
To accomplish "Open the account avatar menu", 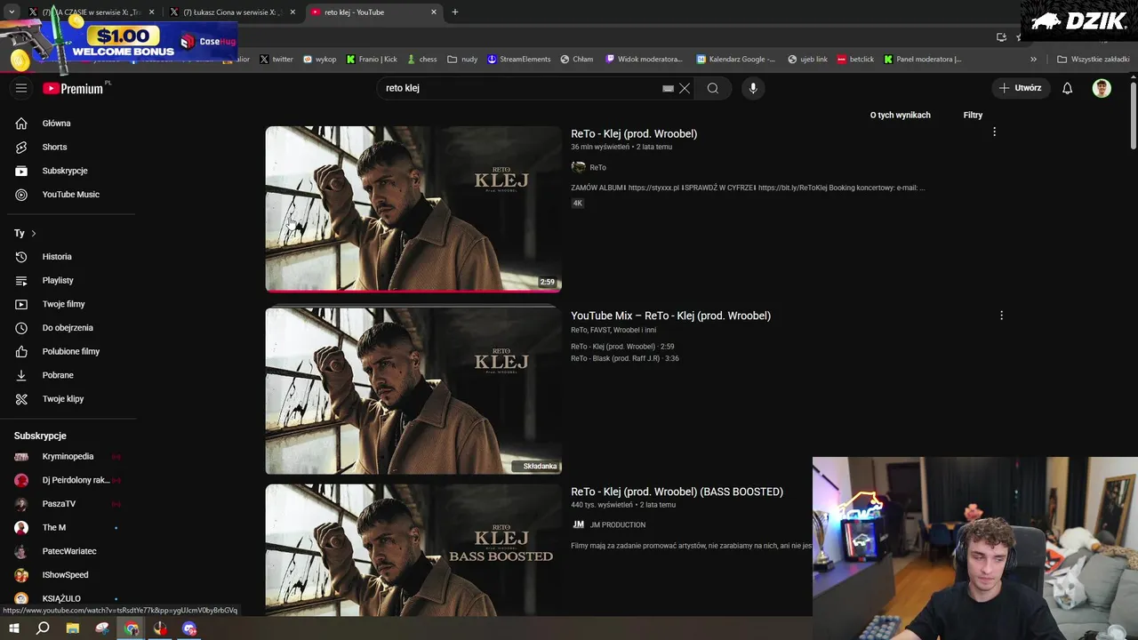I will point(1102,88).
